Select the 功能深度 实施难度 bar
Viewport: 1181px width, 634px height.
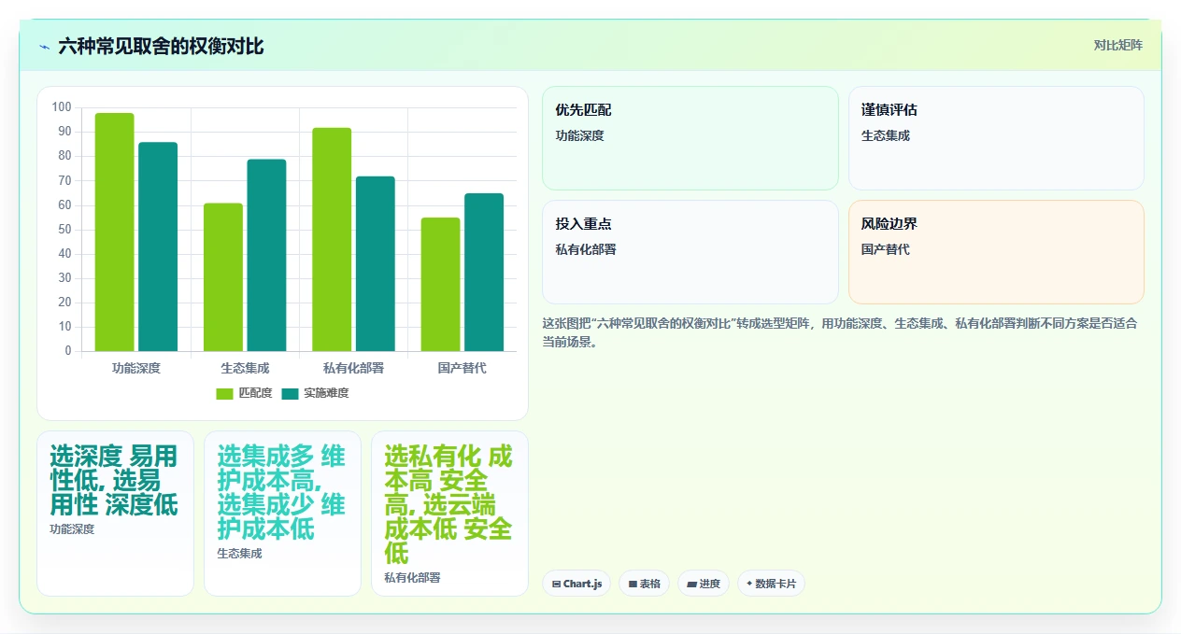tap(158, 247)
